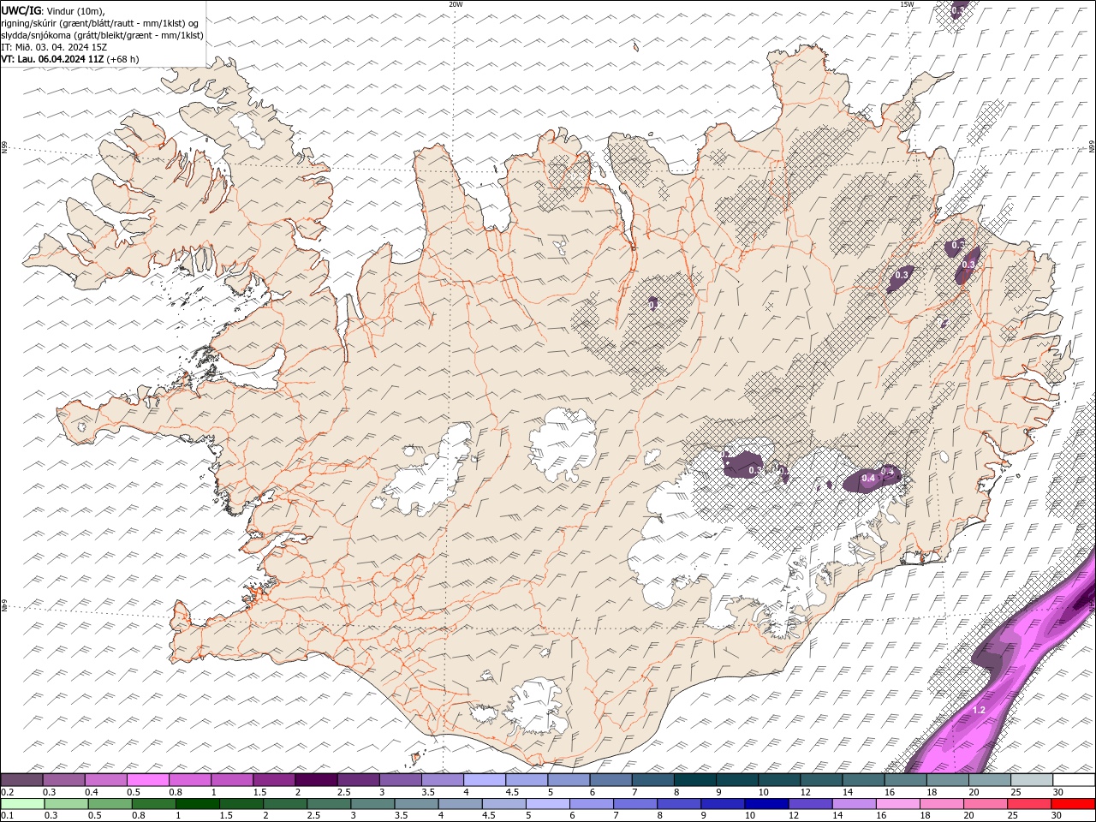Pick the top-row swatch between 6 and 7
The width and height of the screenshot is (1096, 822).
611,779
